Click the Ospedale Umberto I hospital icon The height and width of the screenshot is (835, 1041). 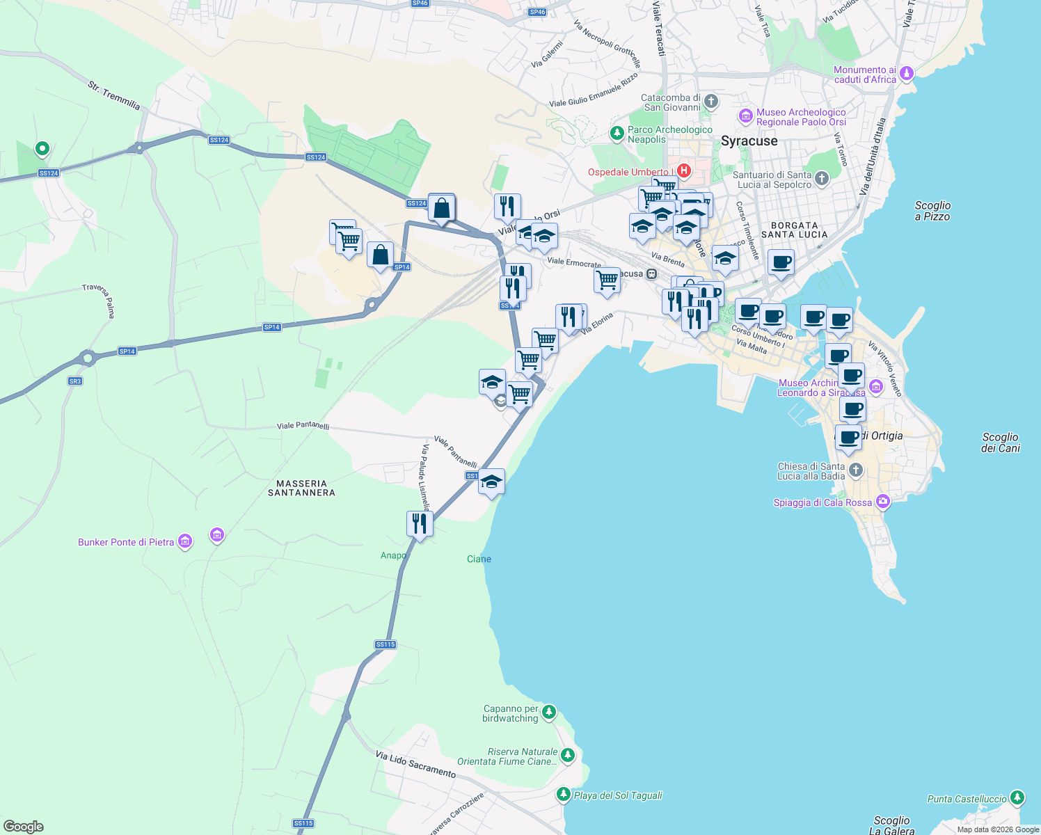pos(684,171)
